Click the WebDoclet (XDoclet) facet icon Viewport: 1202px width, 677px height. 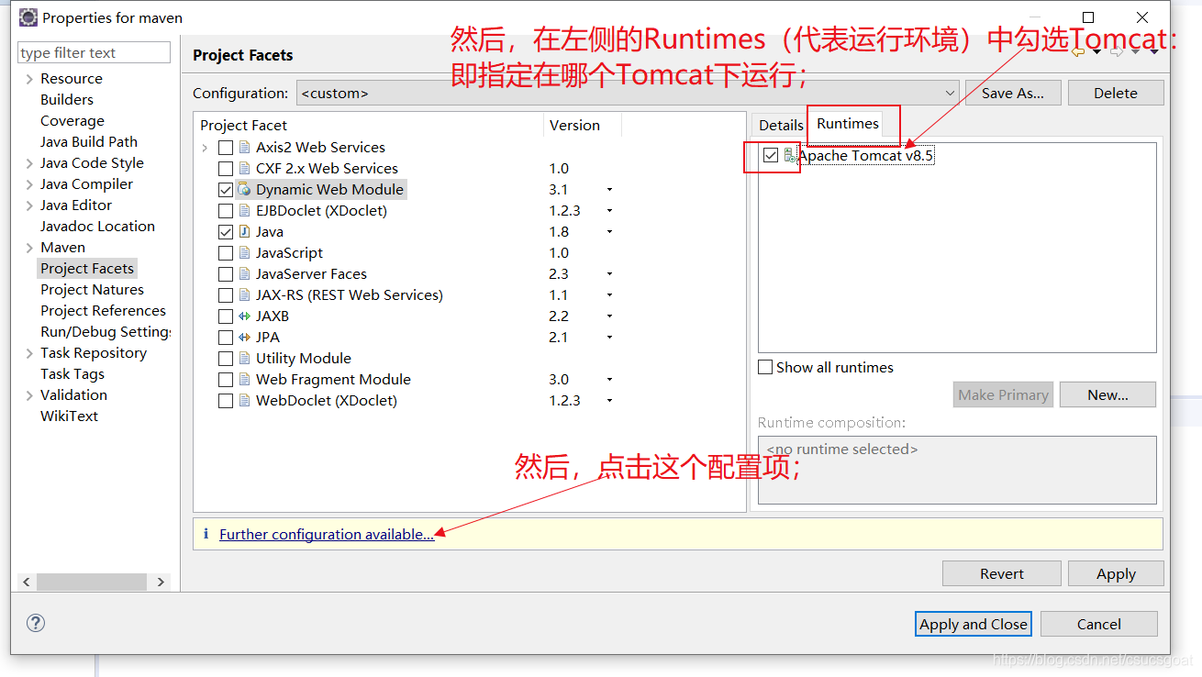pyautogui.click(x=244, y=401)
